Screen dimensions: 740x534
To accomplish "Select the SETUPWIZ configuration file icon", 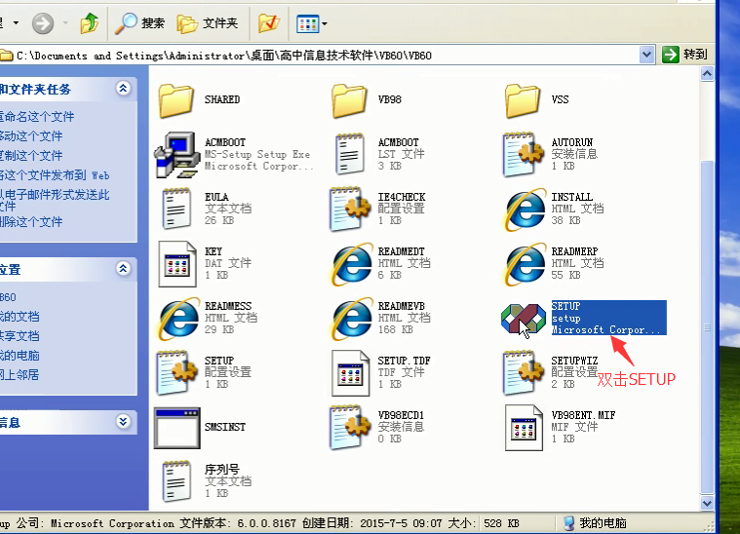I will 524,372.
